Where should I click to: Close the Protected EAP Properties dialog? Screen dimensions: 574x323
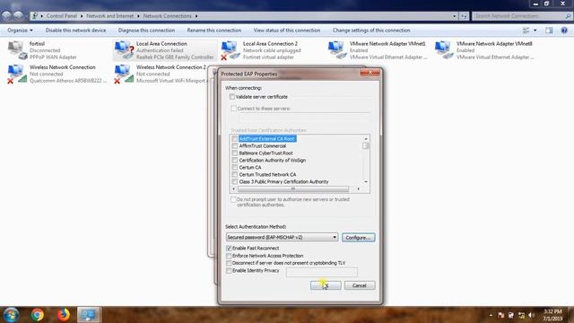pos(370,73)
